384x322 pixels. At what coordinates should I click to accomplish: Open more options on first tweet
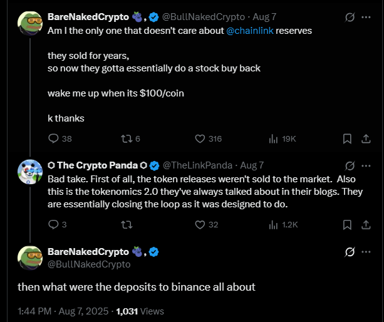coord(367,16)
